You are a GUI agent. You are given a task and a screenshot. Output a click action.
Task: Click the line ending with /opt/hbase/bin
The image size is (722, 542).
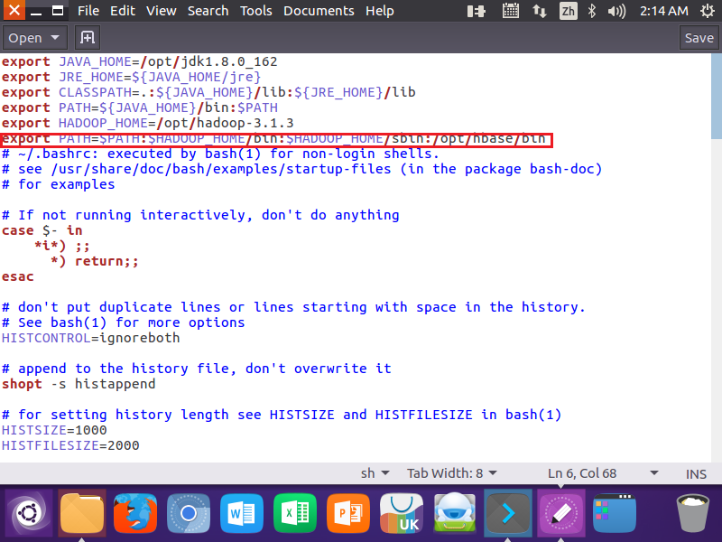click(273, 138)
